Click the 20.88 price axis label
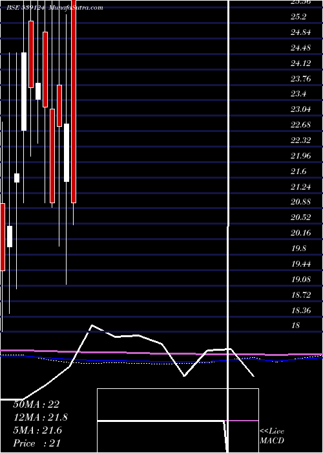The image size is (323, 453). 301,202
